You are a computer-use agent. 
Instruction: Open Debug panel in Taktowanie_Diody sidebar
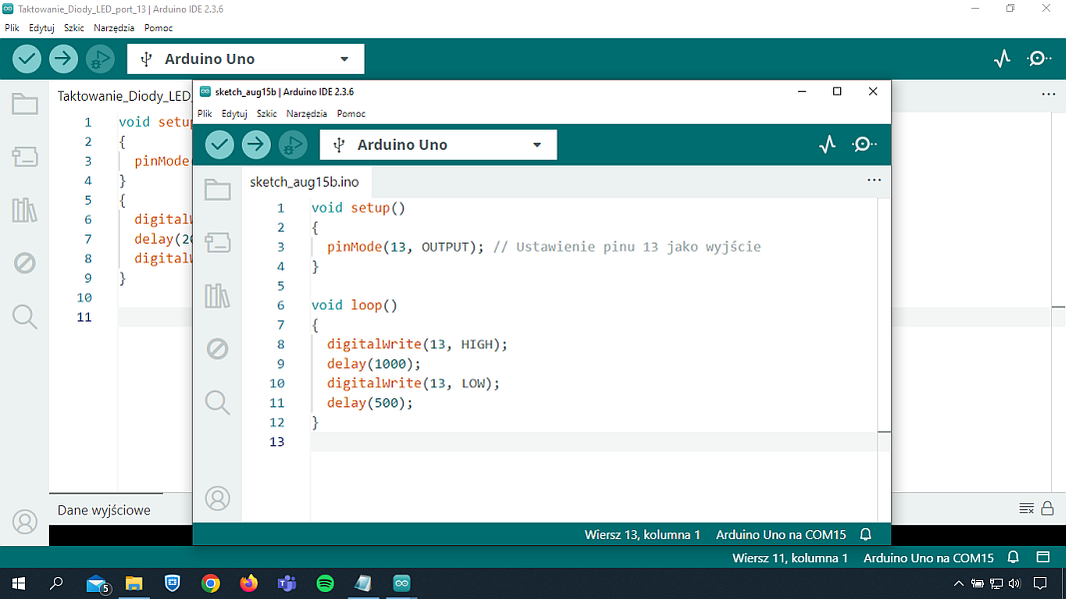point(24,263)
